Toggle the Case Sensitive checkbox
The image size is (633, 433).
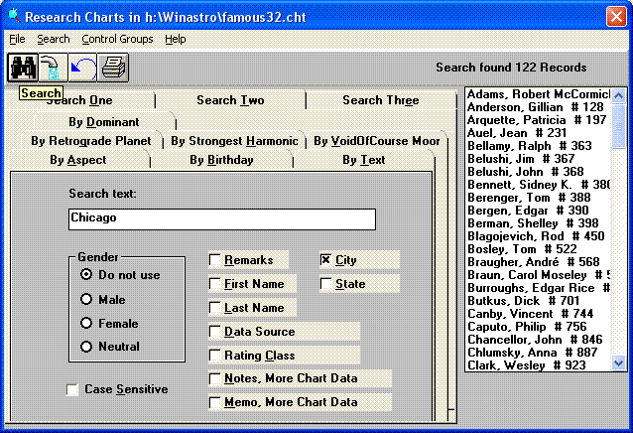[x=72, y=389]
